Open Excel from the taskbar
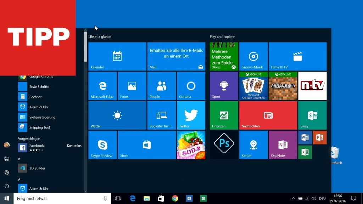Screen dimensions: 363x204 (x=203, y=198)
